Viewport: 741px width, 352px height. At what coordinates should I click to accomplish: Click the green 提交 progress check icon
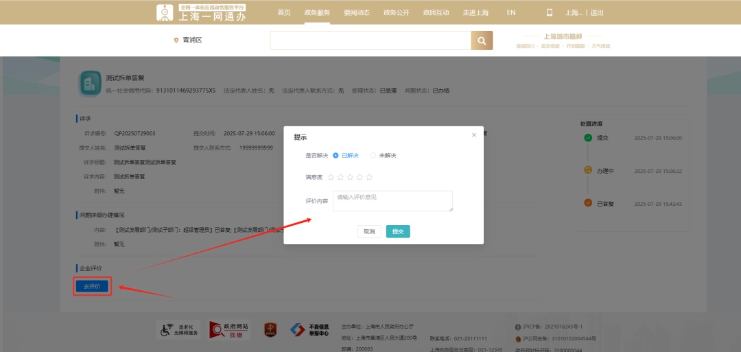click(x=588, y=138)
